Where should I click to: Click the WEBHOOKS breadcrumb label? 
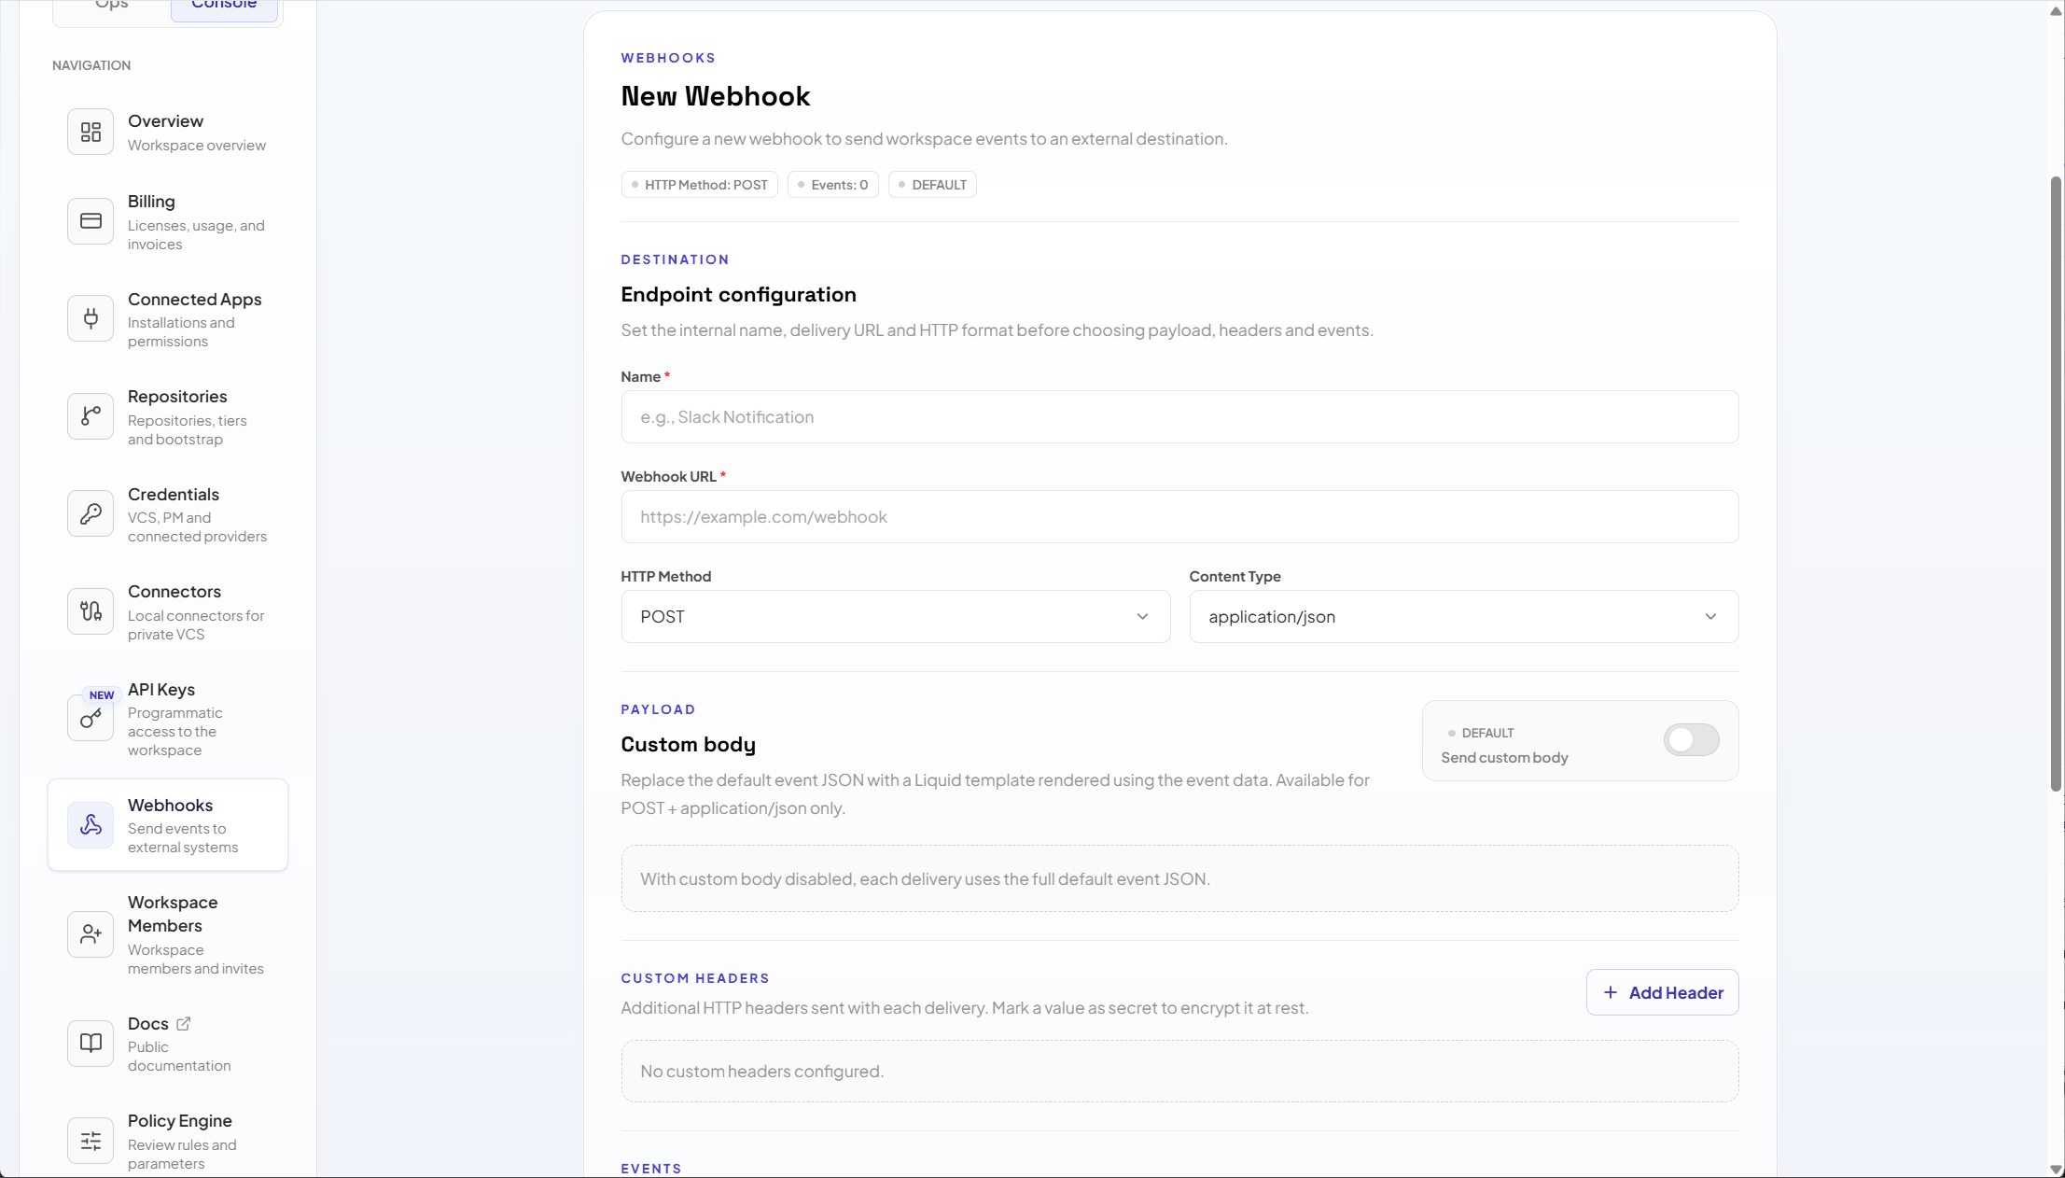[x=668, y=58]
